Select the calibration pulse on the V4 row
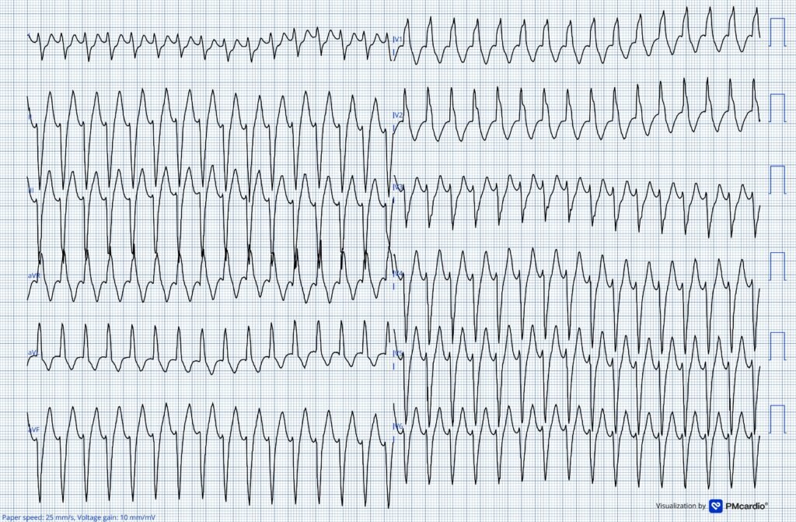 tap(777, 266)
